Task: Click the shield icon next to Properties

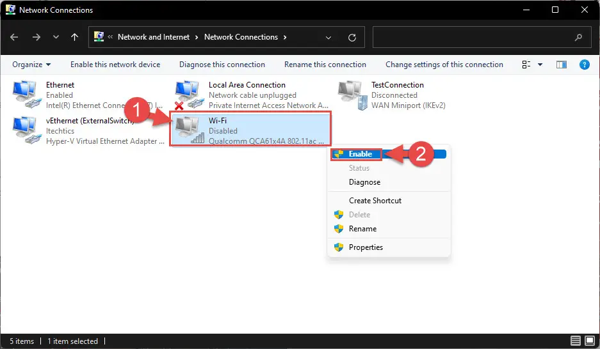Action: (339, 247)
